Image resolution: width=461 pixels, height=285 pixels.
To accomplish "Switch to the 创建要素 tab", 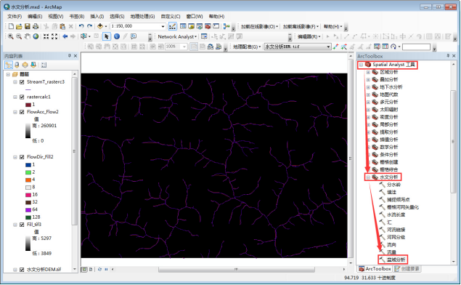I will [x=407, y=269].
